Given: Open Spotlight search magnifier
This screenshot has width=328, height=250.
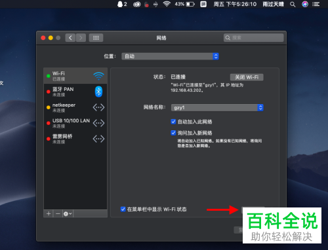Looking at the screenshot, I should click(293, 4).
